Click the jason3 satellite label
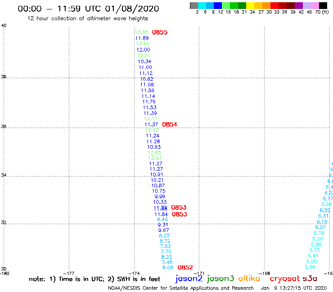333x292 pixels. pos(220,279)
